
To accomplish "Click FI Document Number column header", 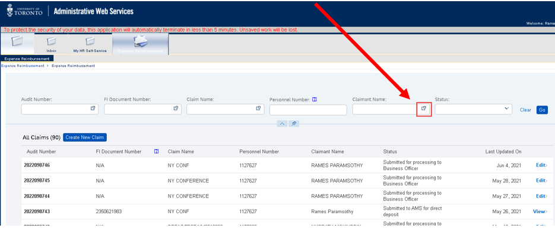I will click(x=119, y=152).
